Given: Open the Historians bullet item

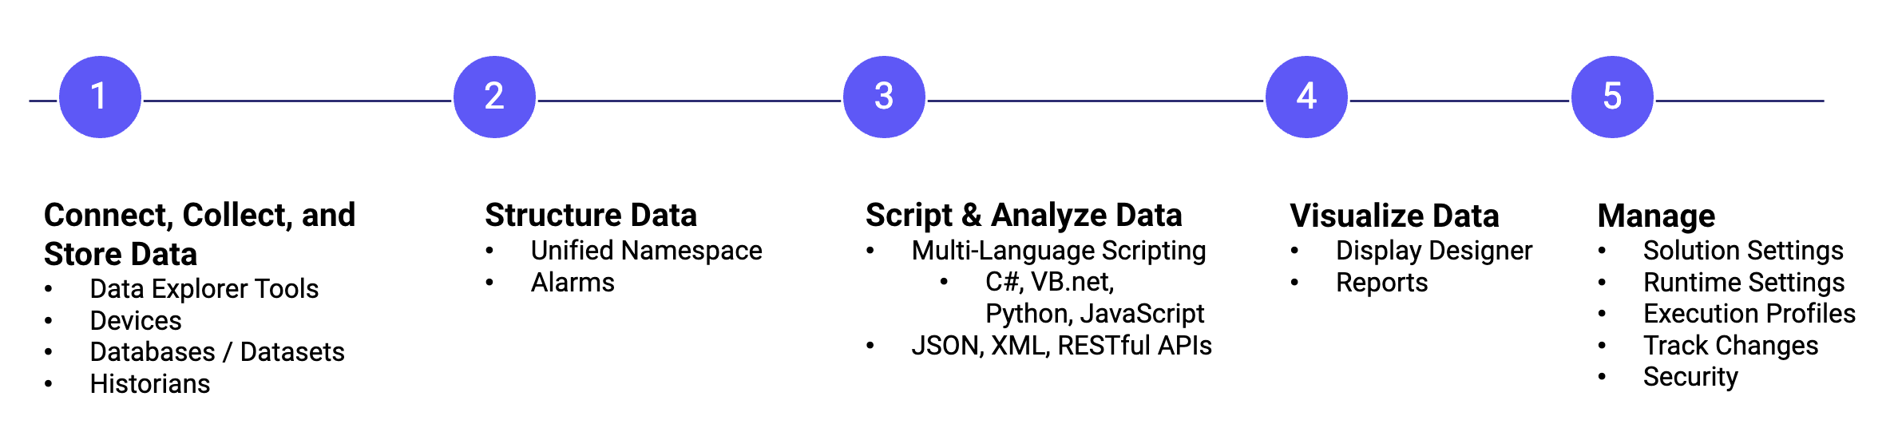Looking at the screenshot, I should click(150, 384).
